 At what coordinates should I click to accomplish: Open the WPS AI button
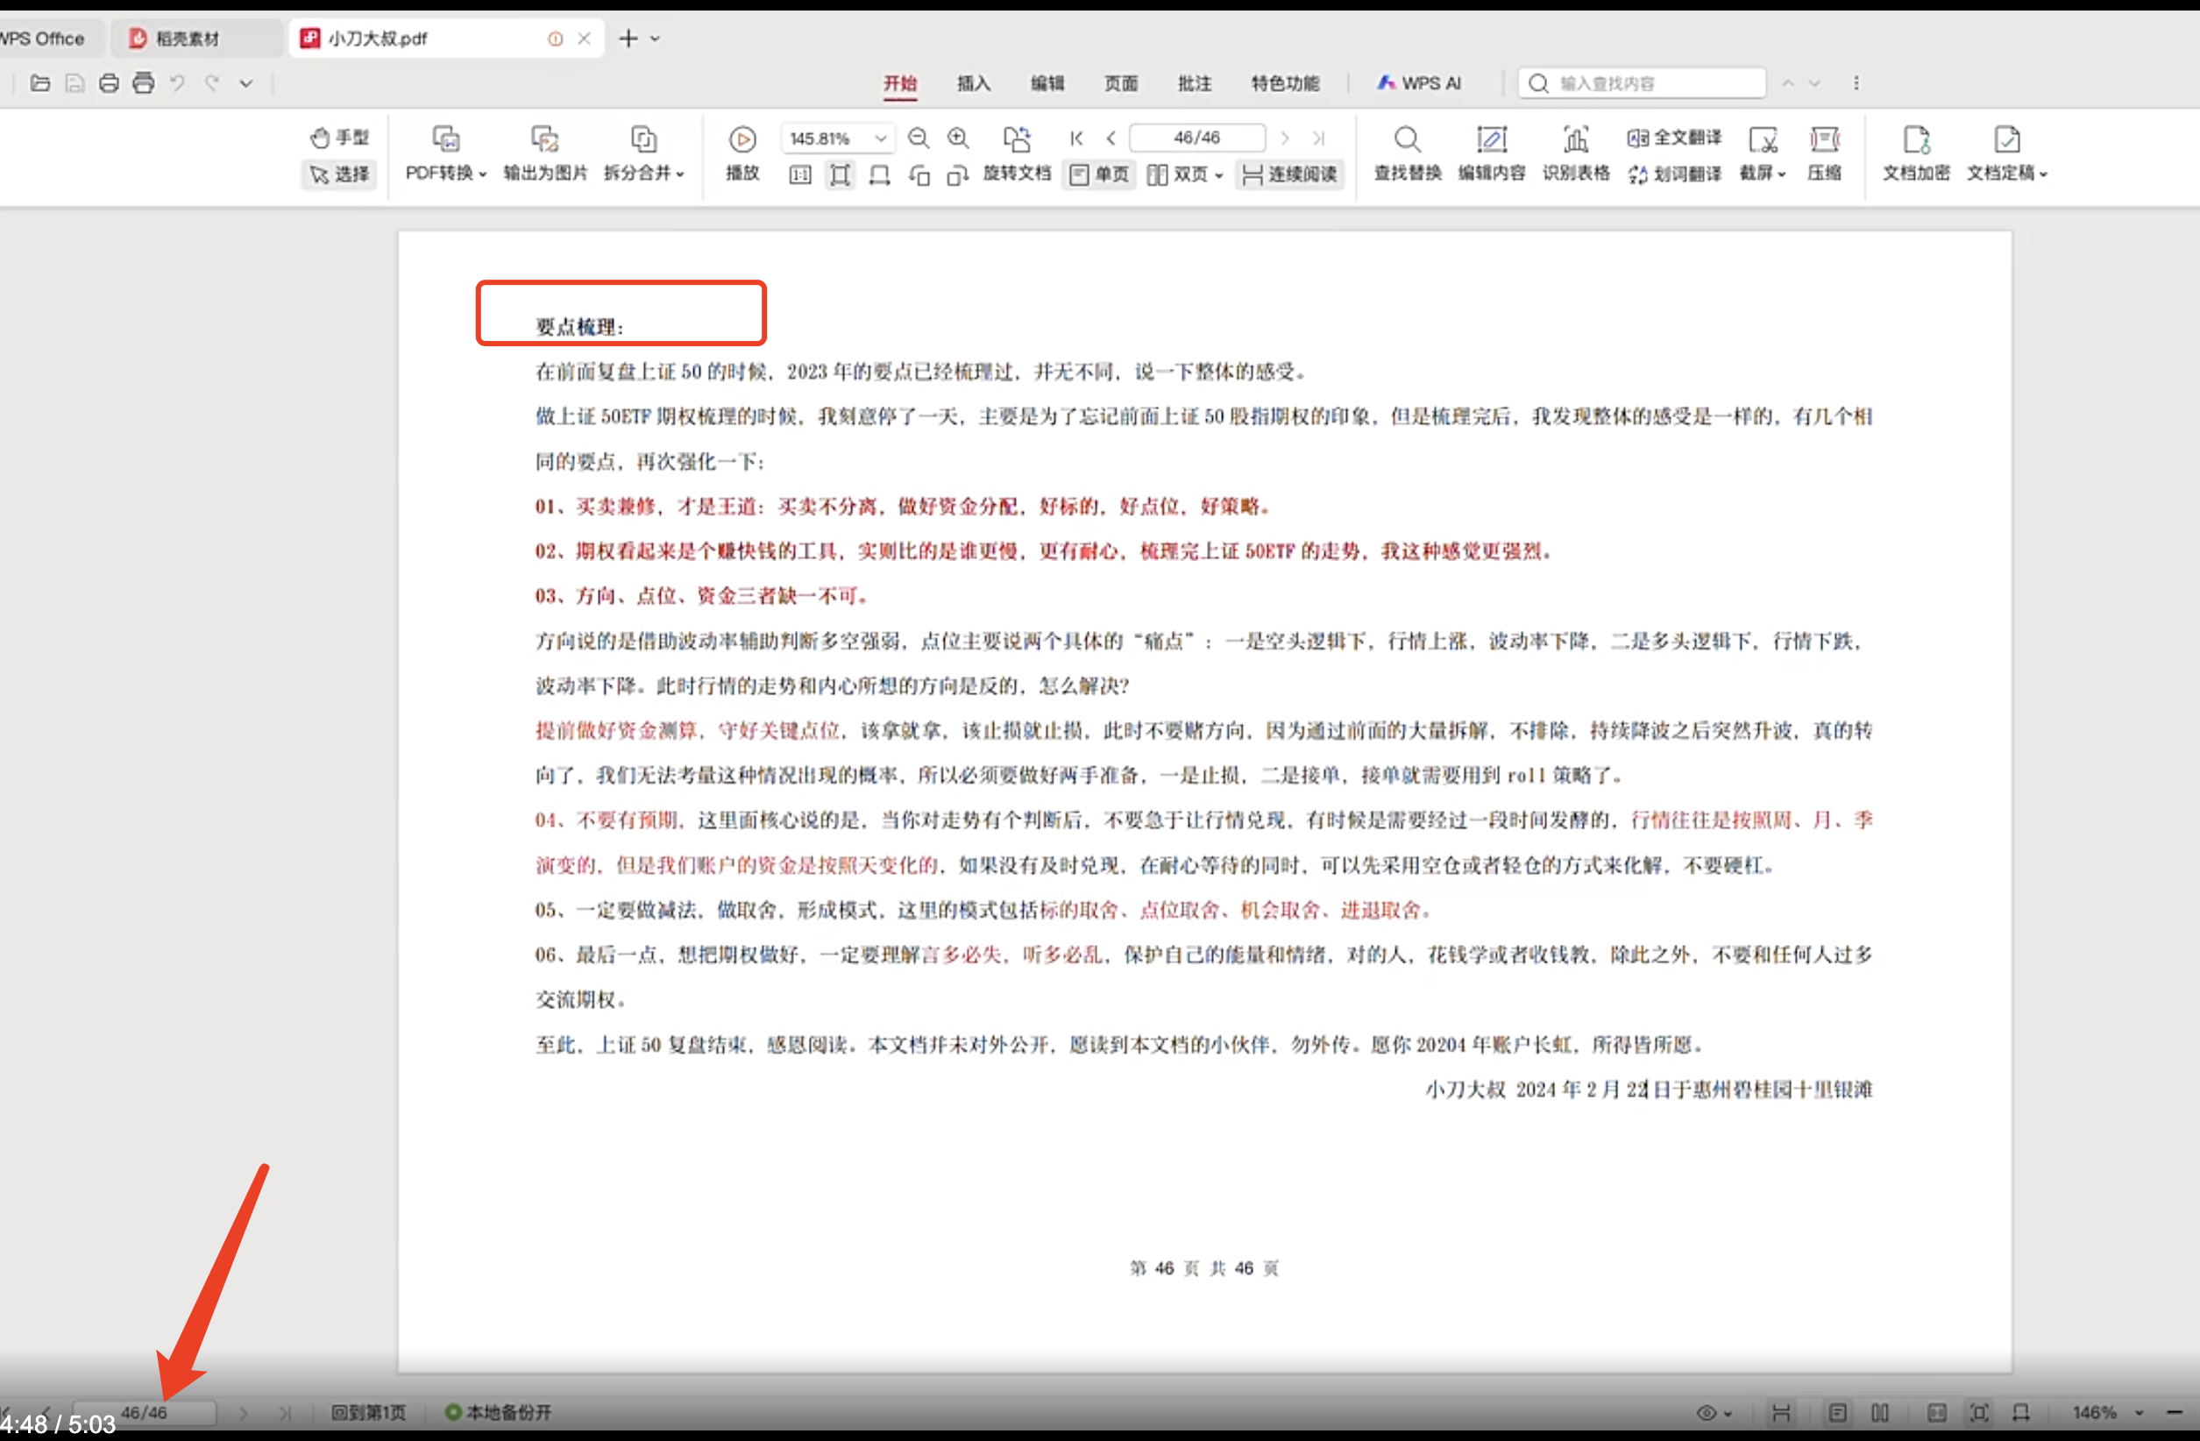coord(1419,84)
